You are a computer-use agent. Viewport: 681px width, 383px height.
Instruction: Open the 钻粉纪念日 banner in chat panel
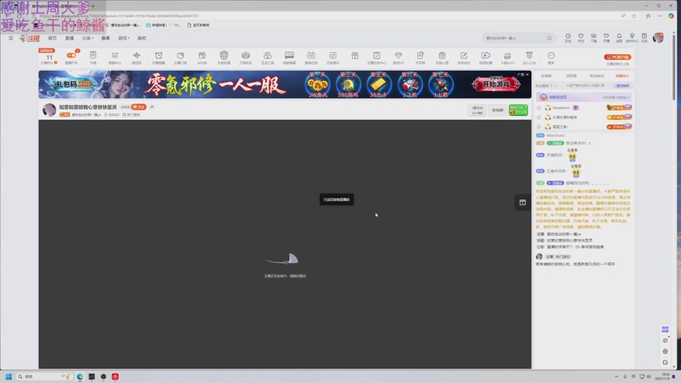tap(584, 97)
